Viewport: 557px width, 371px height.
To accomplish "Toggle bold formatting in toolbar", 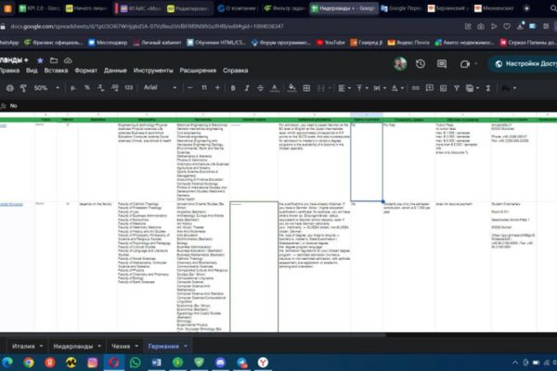I will [x=233, y=88].
